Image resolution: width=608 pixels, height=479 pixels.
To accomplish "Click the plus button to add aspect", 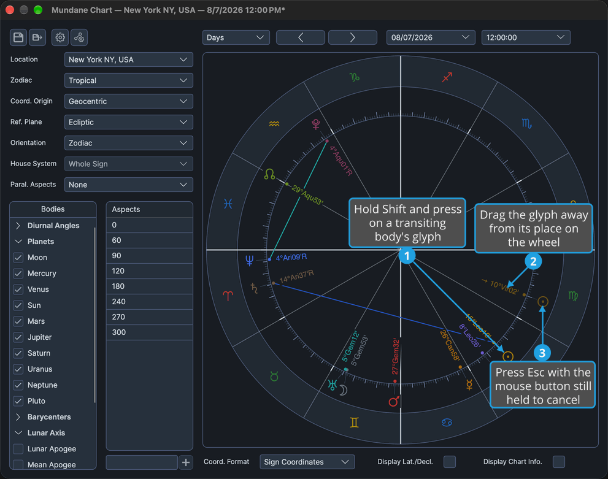I will (186, 462).
